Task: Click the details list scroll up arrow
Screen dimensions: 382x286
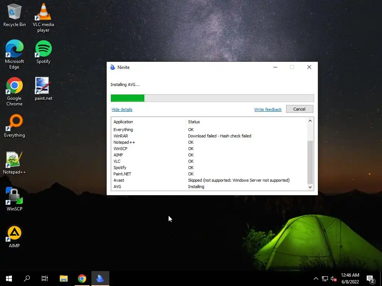Action: click(310, 121)
